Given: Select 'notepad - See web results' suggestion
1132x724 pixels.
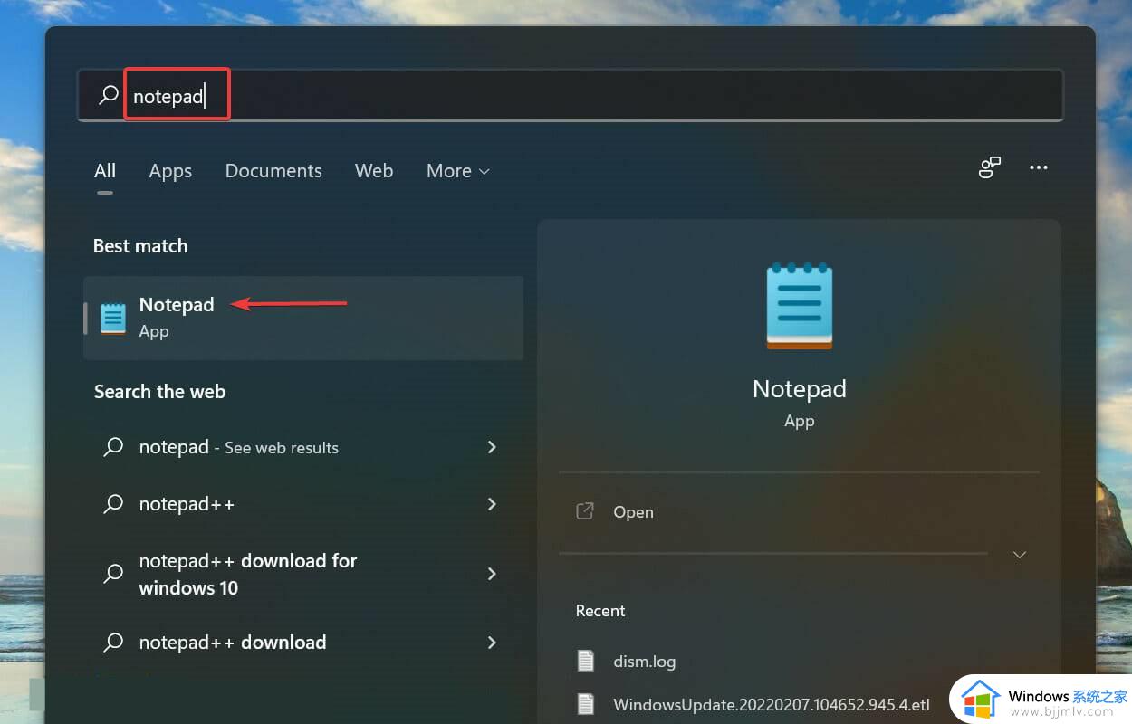Looking at the screenshot, I should point(303,447).
